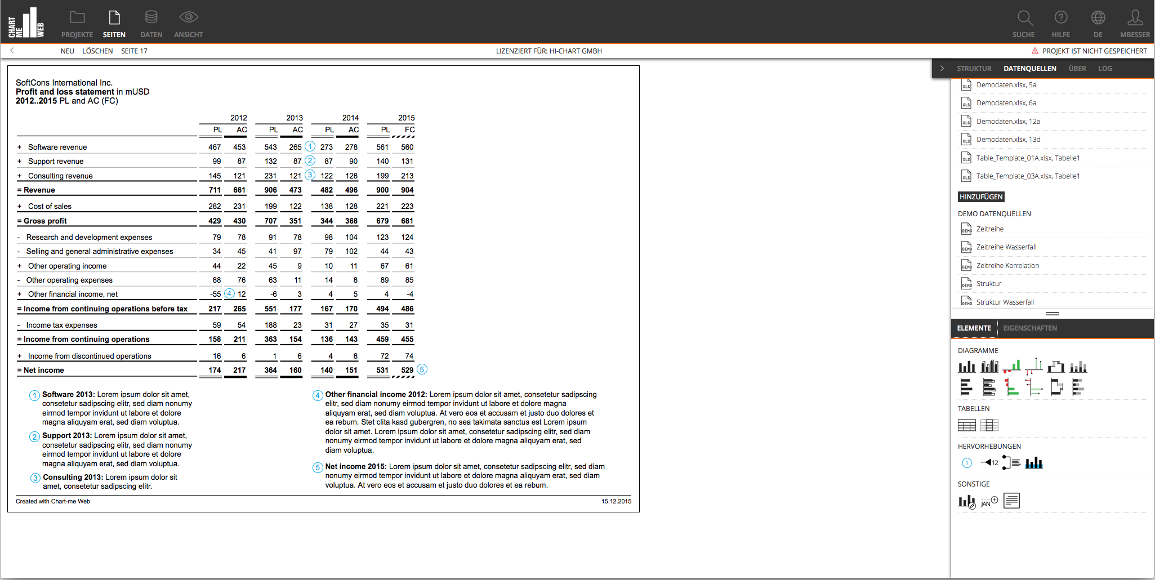Switch to the Struktur tab
1155x580 pixels.
click(974, 68)
